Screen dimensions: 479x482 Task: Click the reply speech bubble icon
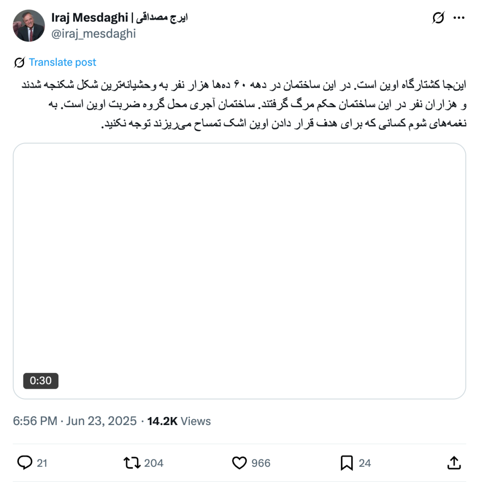(x=24, y=463)
